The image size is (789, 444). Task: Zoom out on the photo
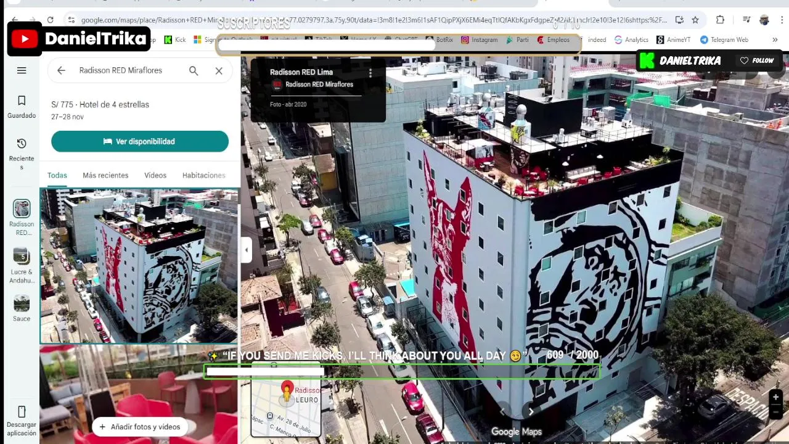point(776,411)
